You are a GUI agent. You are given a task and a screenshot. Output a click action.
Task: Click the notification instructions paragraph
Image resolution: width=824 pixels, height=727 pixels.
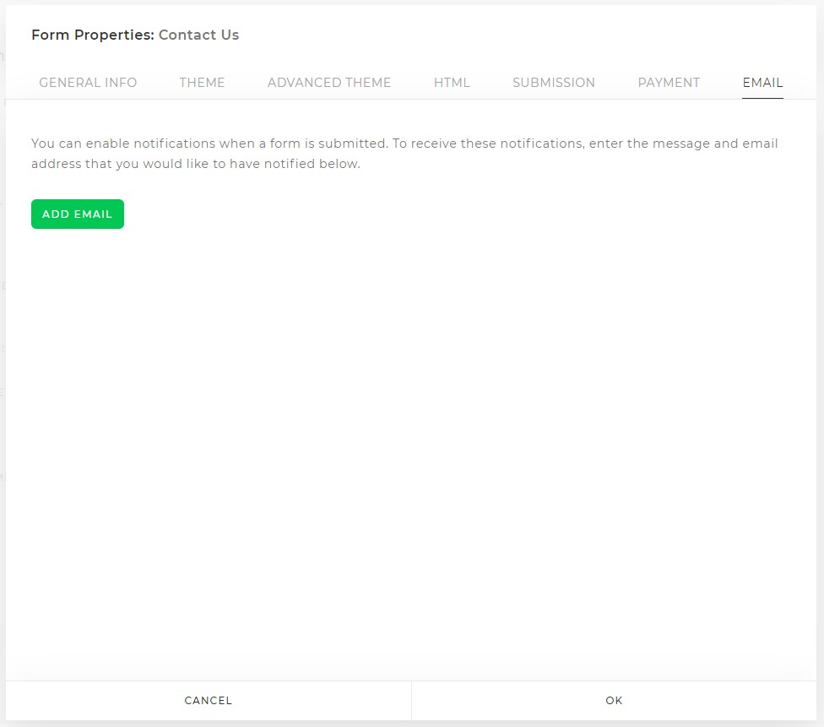(404, 154)
